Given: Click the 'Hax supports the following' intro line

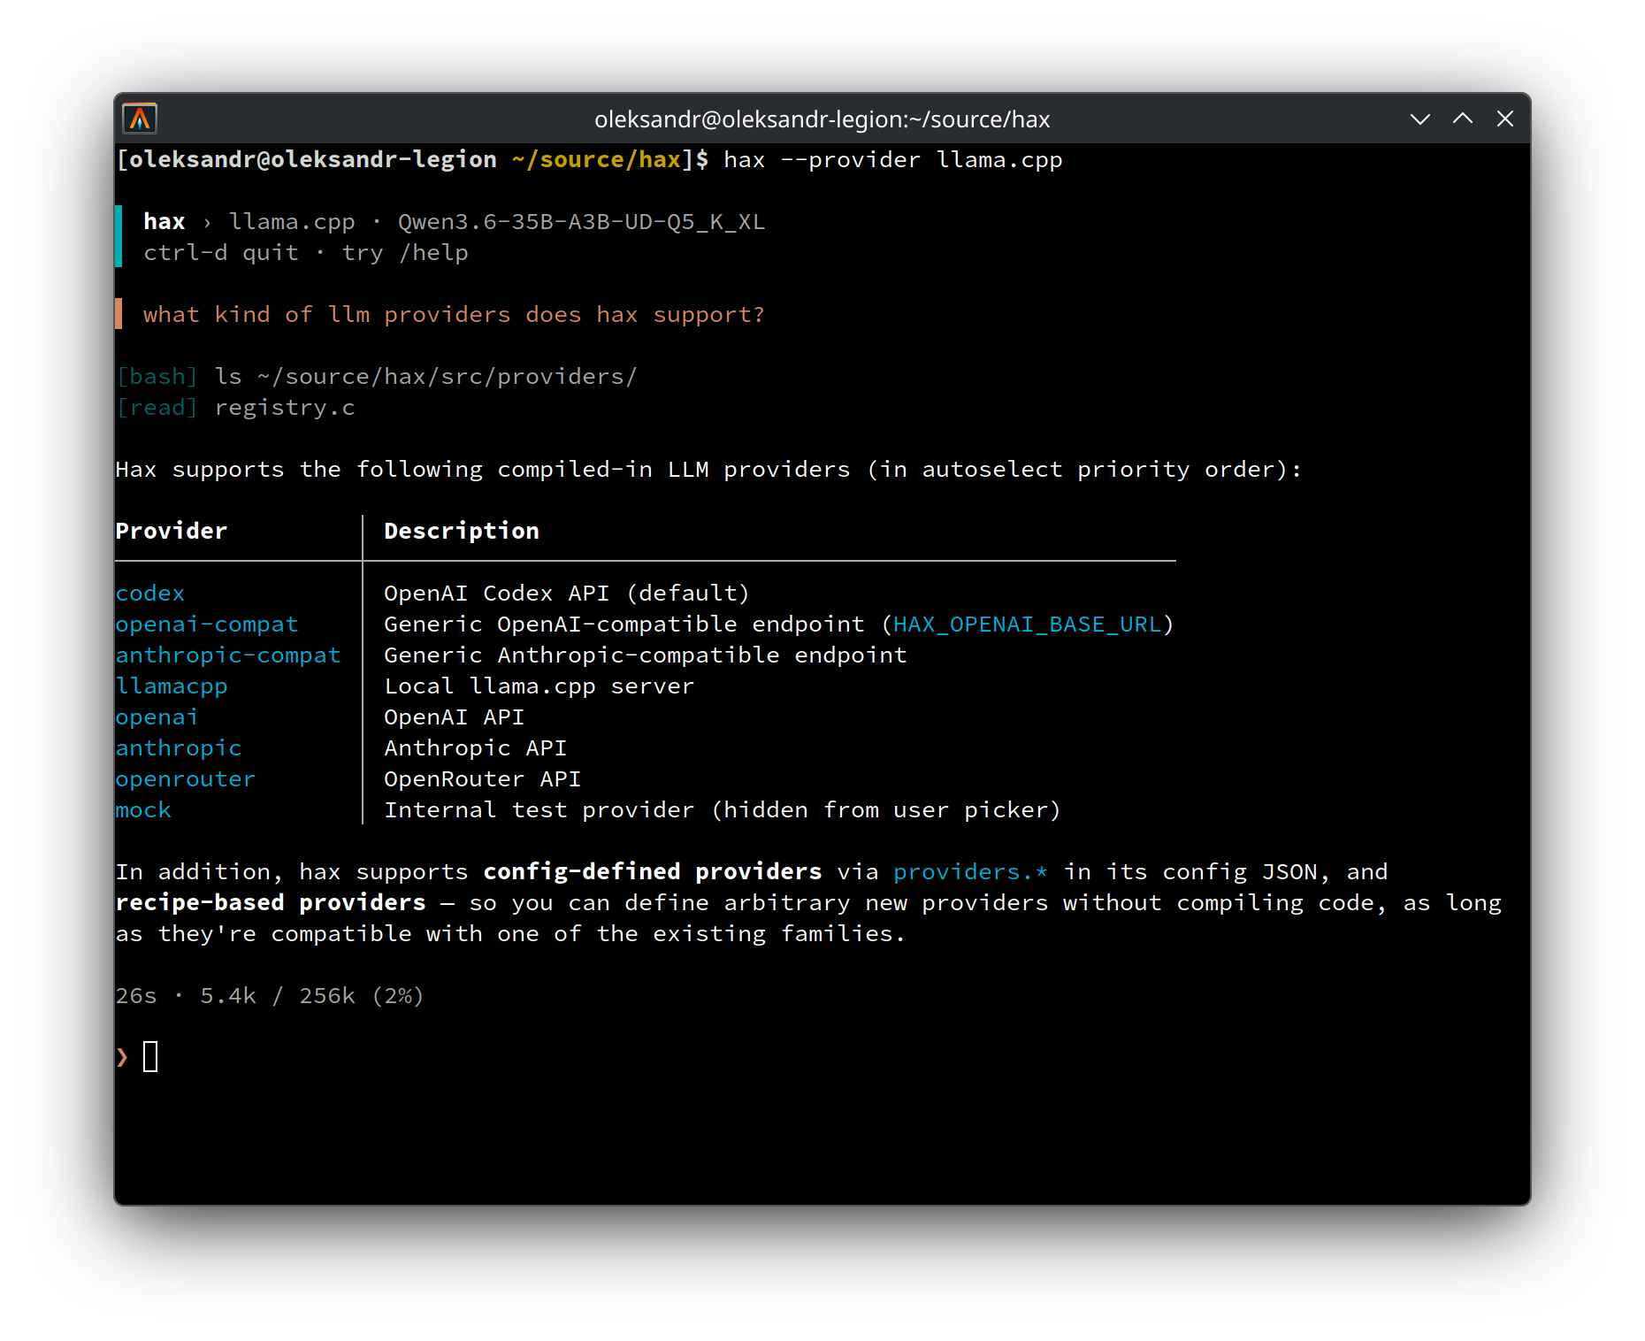Looking at the screenshot, I should (x=709, y=470).
